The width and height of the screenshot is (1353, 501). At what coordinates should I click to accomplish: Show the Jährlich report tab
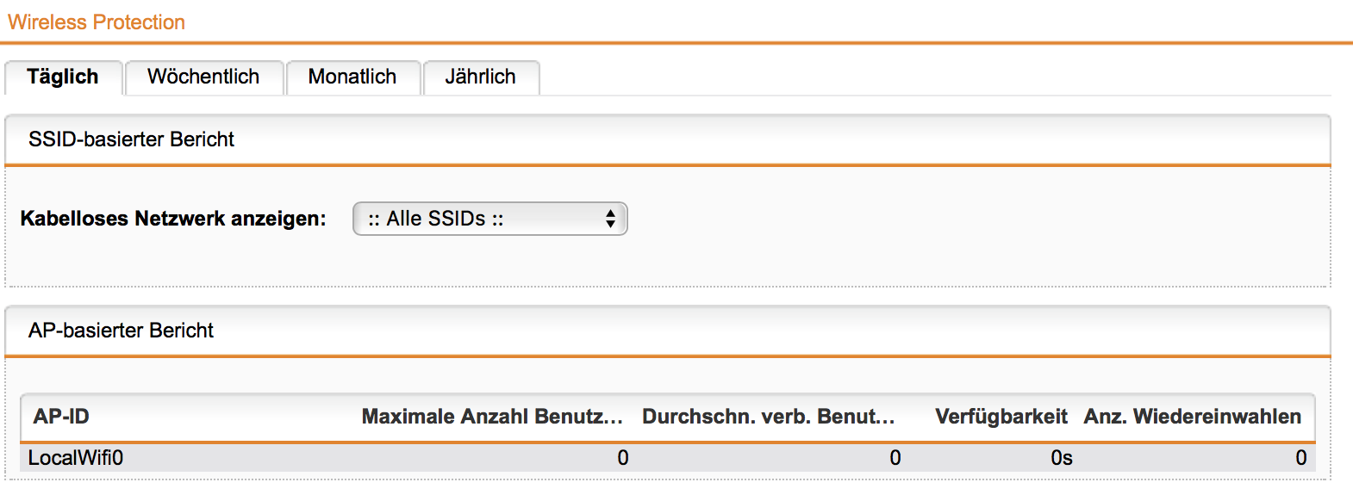480,77
